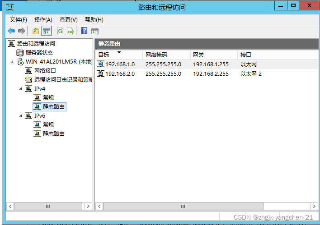Sort by the 网关 column header
This screenshot has width=320, height=225.
coord(214,55)
